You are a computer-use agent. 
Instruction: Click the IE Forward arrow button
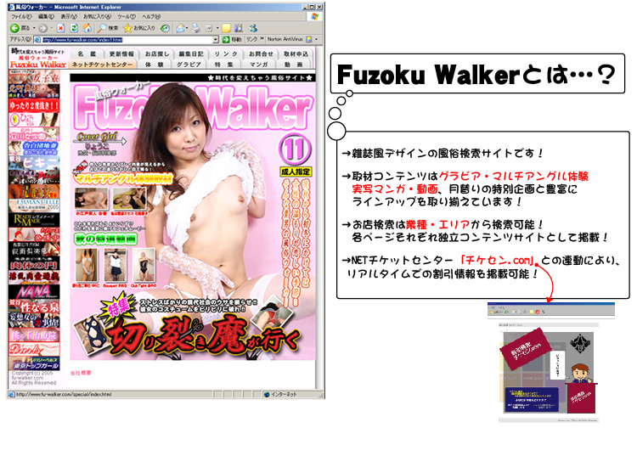42,28
